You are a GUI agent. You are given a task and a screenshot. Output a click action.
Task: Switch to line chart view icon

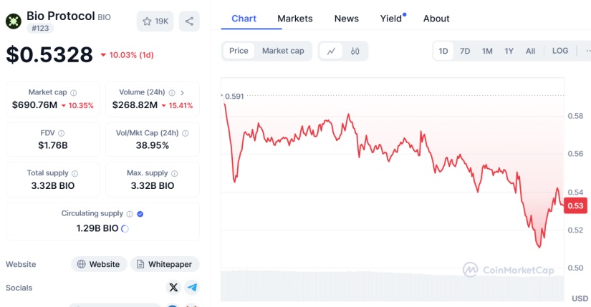tap(331, 51)
